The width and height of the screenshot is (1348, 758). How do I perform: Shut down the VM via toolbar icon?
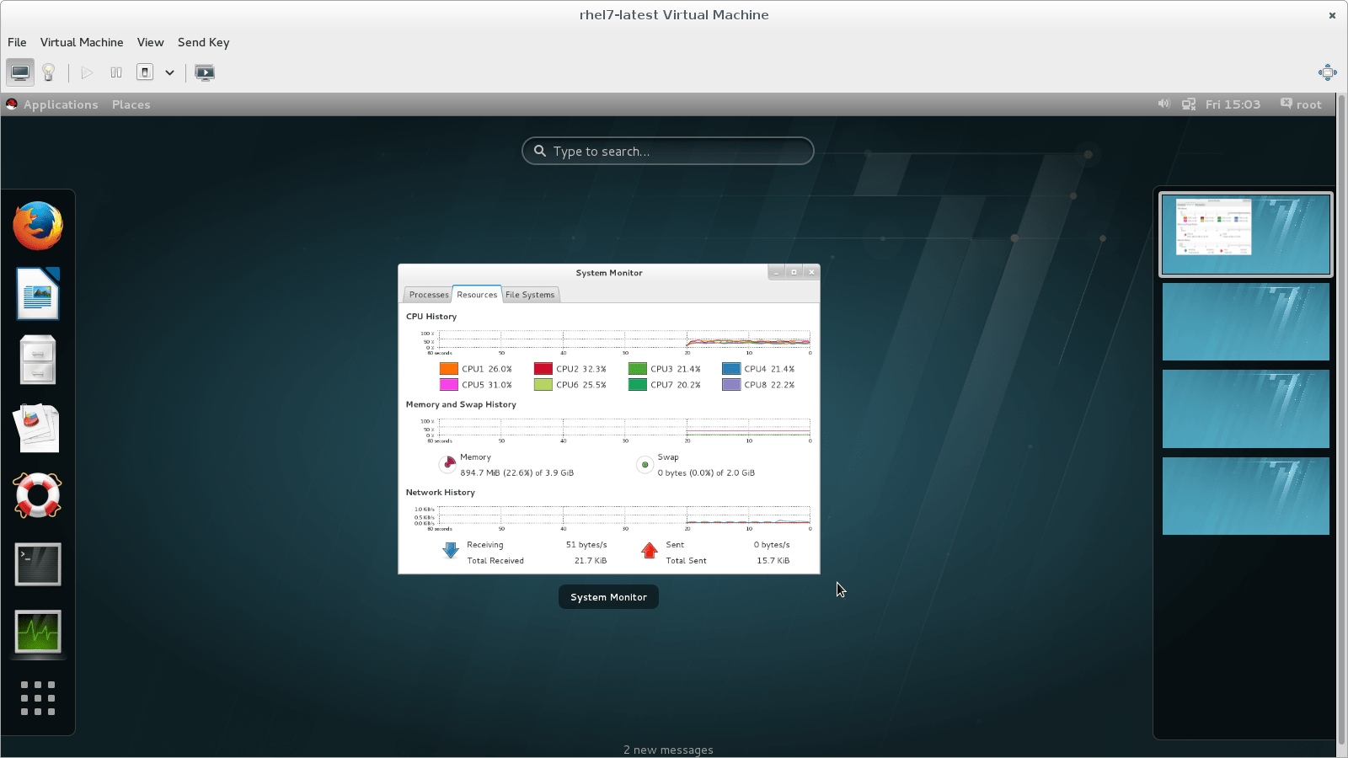point(143,72)
